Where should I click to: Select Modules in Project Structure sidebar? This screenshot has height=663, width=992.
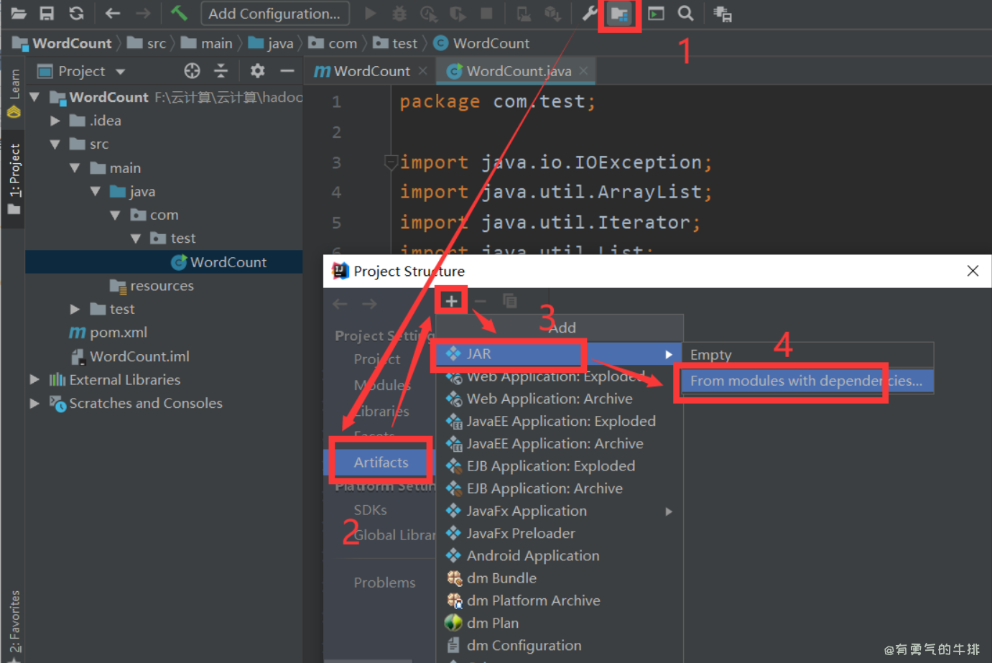coord(381,385)
